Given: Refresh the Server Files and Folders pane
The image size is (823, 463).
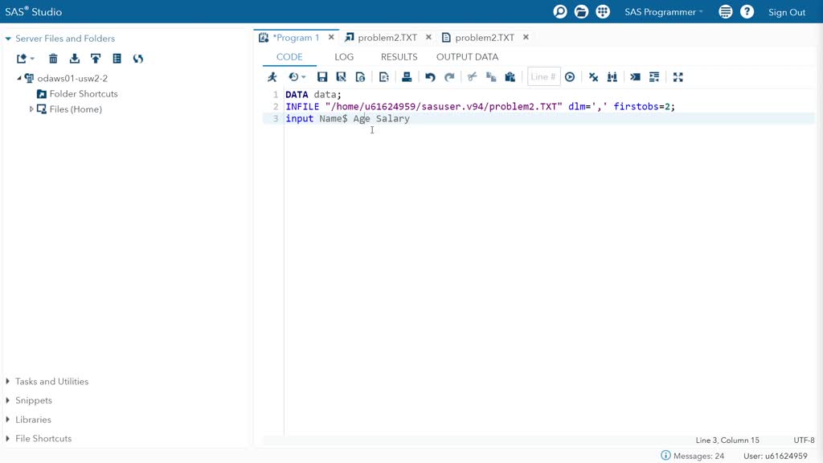Looking at the screenshot, I should (x=138, y=59).
